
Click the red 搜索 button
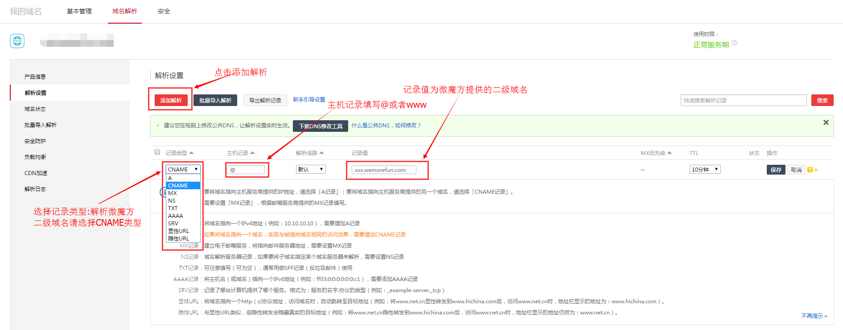(x=822, y=100)
